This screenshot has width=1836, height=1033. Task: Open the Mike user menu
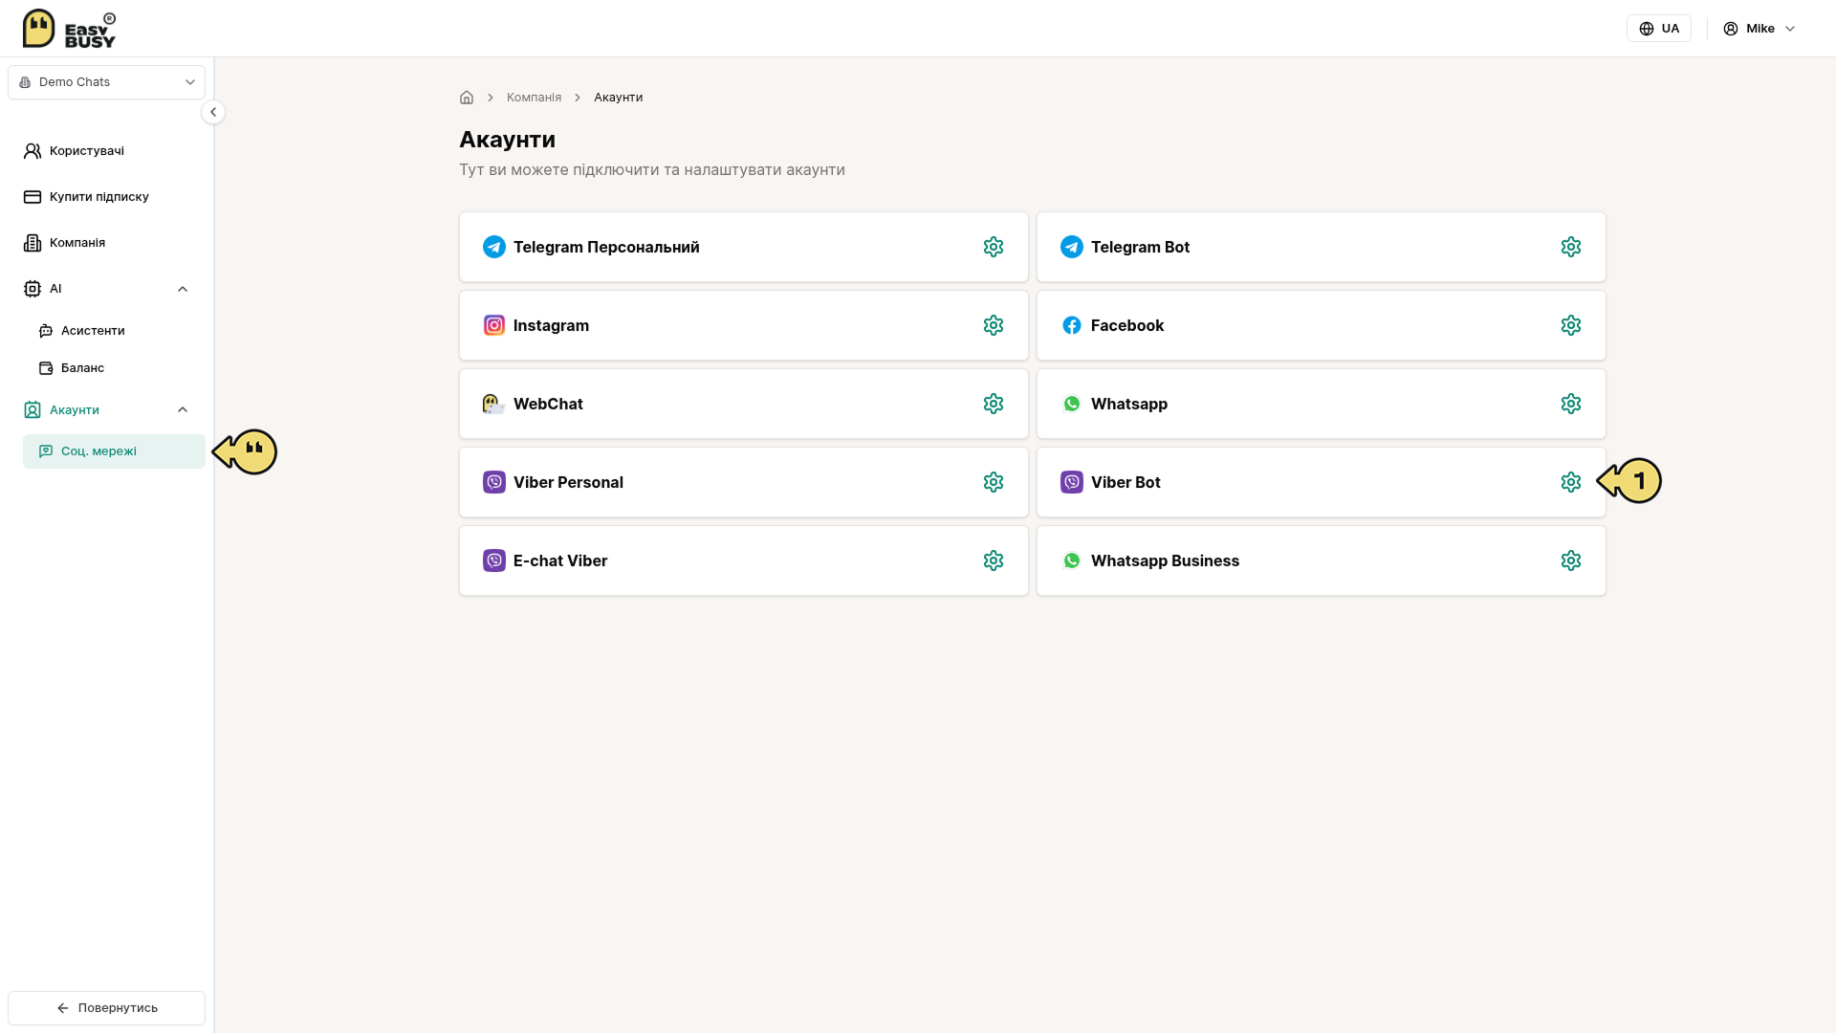point(1759,29)
